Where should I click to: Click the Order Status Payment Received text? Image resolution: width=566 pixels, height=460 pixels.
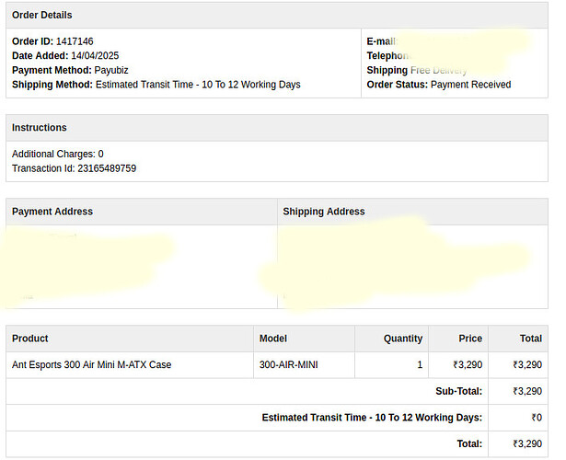tap(438, 85)
